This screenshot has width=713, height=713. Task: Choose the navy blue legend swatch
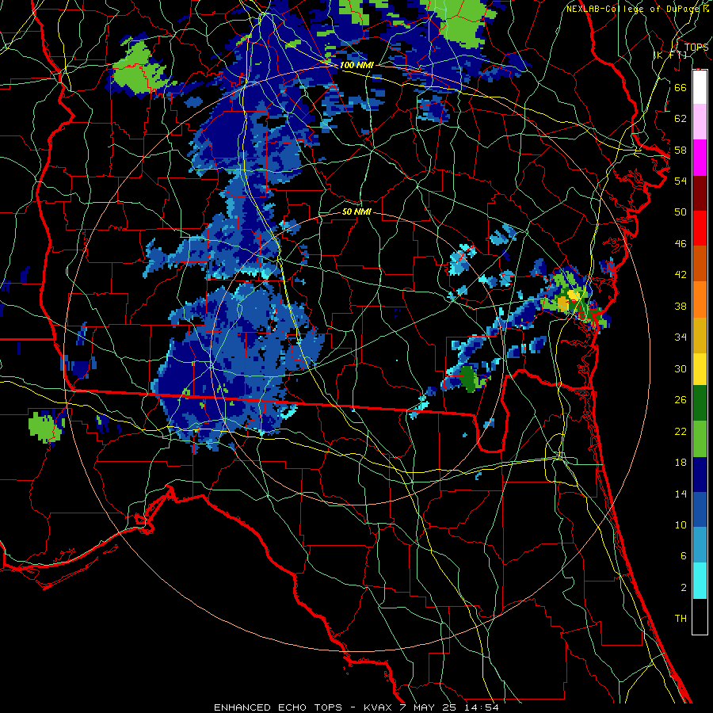700,475
